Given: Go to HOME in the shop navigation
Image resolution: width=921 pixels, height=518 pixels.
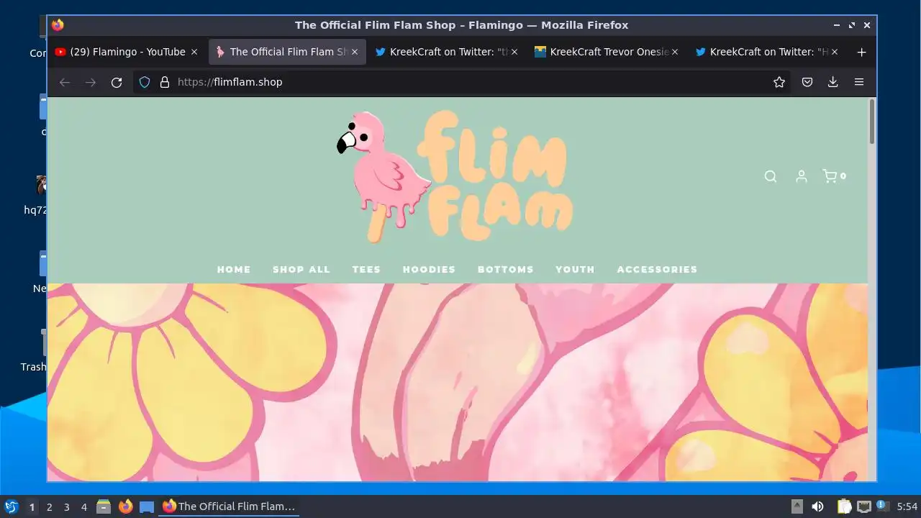Looking at the screenshot, I should tap(234, 269).
